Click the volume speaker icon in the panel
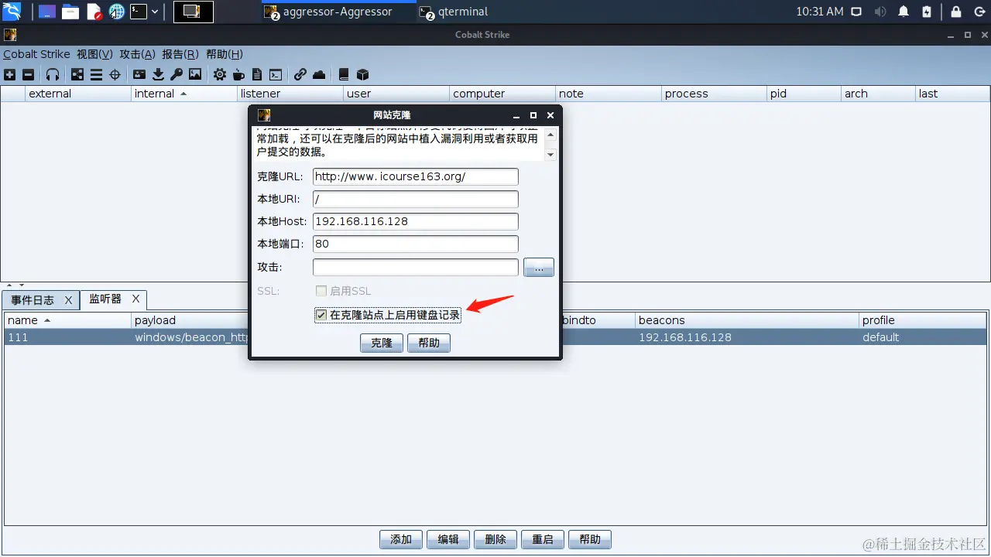Image resolution: width=991 pixels, height=557 pixels. click(x=880, y=12)
